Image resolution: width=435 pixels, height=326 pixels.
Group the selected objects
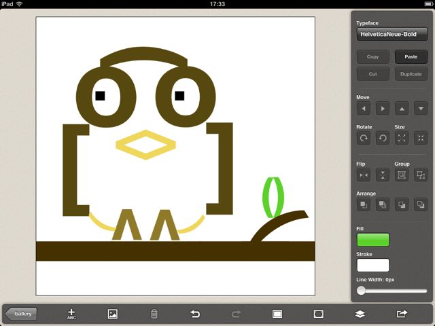pyautogui.click(x=402, y=175)
